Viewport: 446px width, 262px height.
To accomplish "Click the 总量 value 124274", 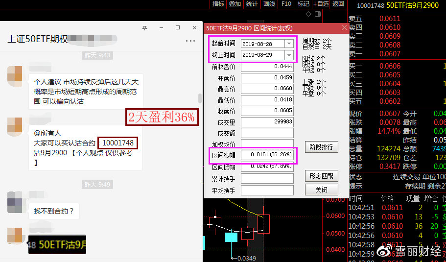I will [x=389, y=149].
